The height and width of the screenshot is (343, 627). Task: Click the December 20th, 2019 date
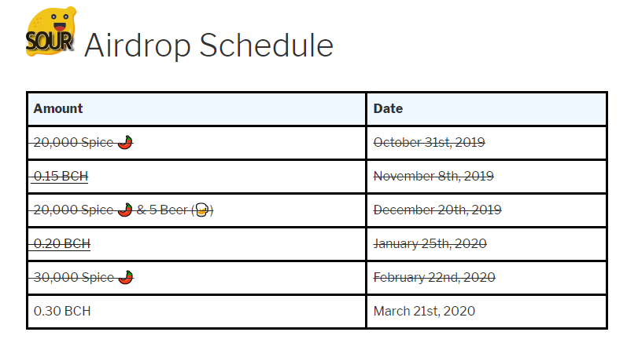tap(437, 210)
